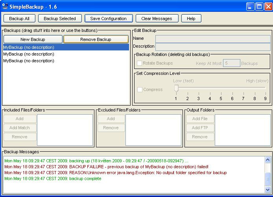Click the messages scrollbar up arrow
This screenshot has height=197, width=273.
267,160
